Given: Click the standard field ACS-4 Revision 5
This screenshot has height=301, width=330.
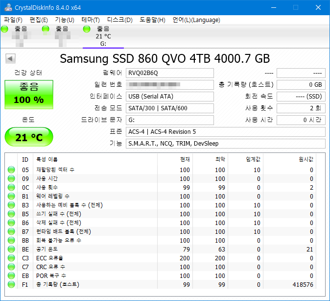Looking at the screenshot, I should (x=226, y=132).
